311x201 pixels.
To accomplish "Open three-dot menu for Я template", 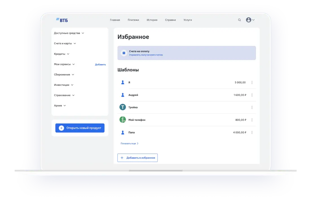I will pyautogui.click(x=252, y=83).
